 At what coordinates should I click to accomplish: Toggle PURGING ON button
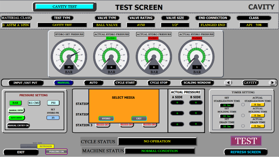click(57, 151)
